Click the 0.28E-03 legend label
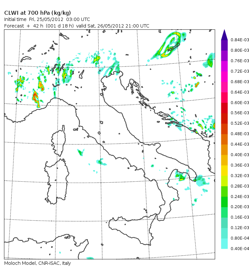 pyautogui.click(x=240, y=186)
